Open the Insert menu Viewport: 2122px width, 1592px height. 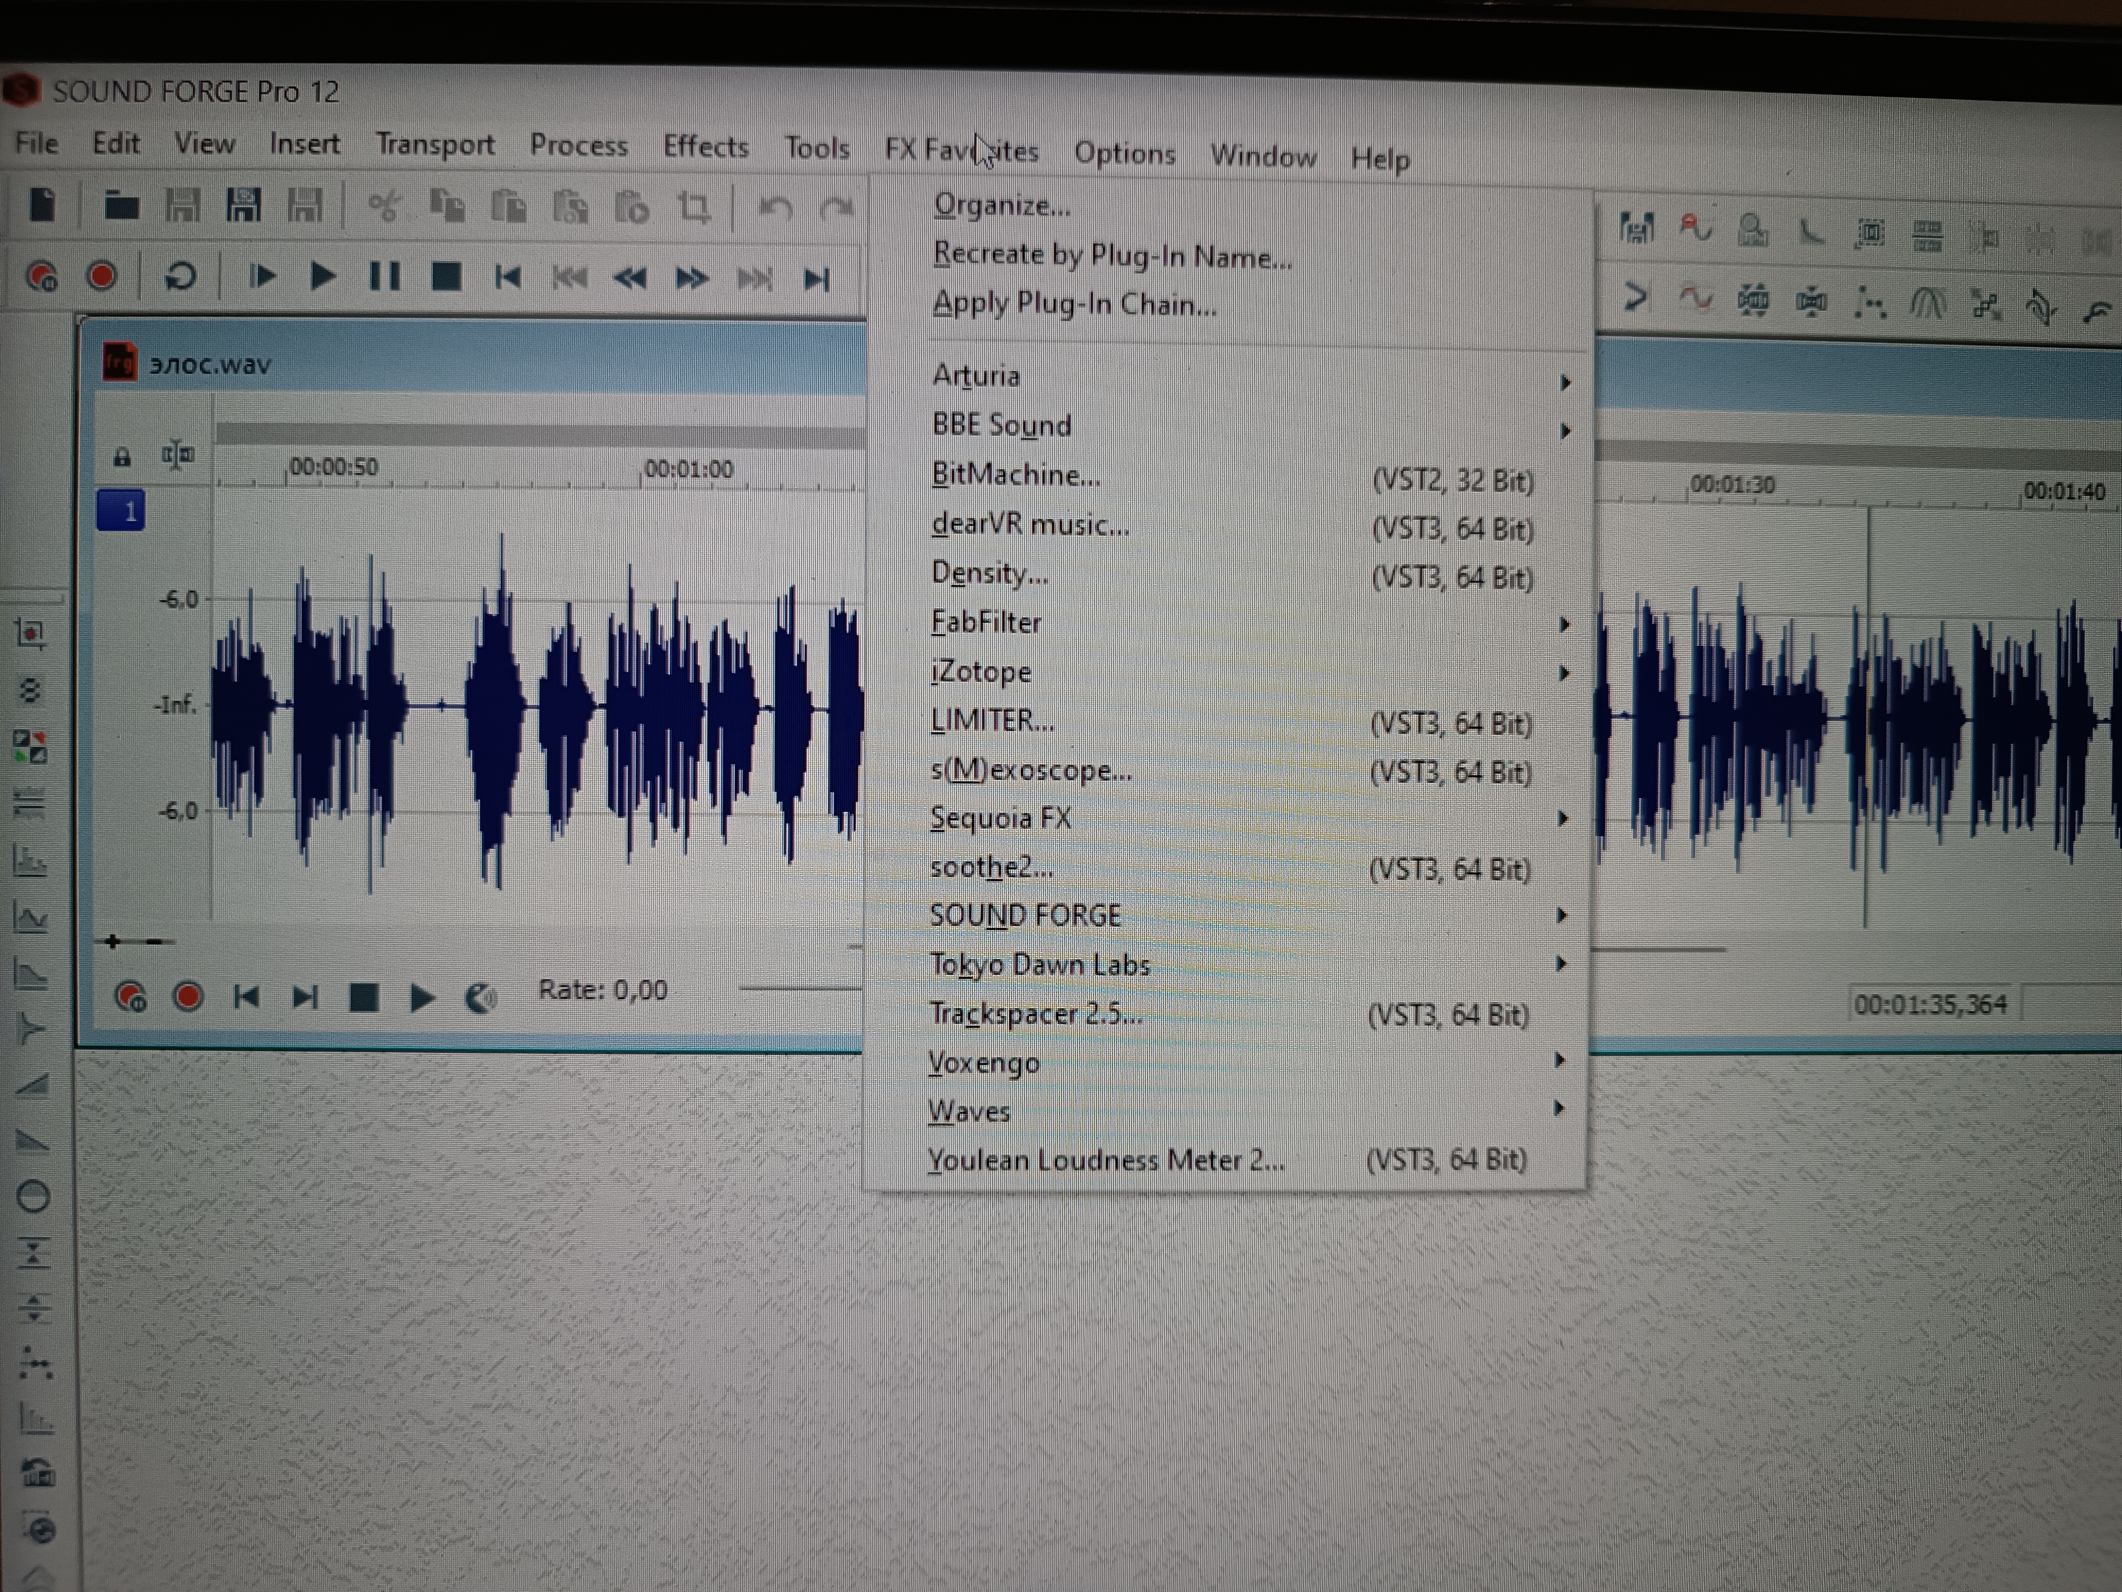click(304, 144)
